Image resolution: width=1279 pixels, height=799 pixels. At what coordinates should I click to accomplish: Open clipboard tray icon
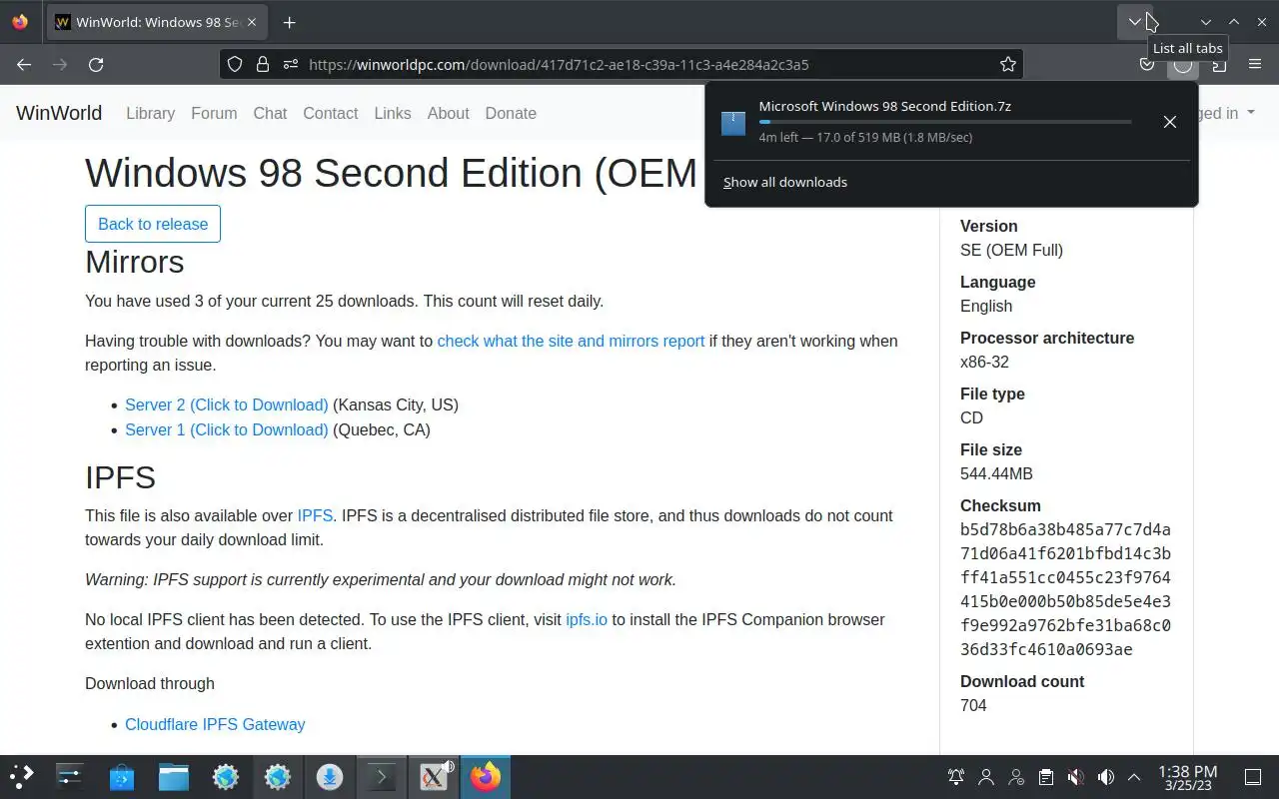pyautogui.click(x=1045, y=777)
